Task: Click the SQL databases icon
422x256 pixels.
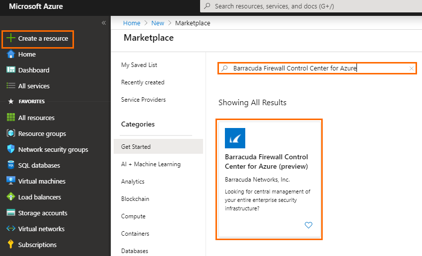Action: pyautogui.click(x=11, y=165)
